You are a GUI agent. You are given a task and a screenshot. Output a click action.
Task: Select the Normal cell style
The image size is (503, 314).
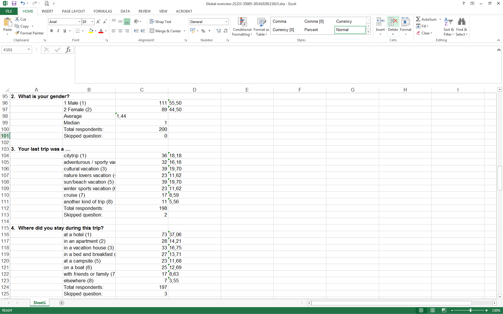pos(350,30)
